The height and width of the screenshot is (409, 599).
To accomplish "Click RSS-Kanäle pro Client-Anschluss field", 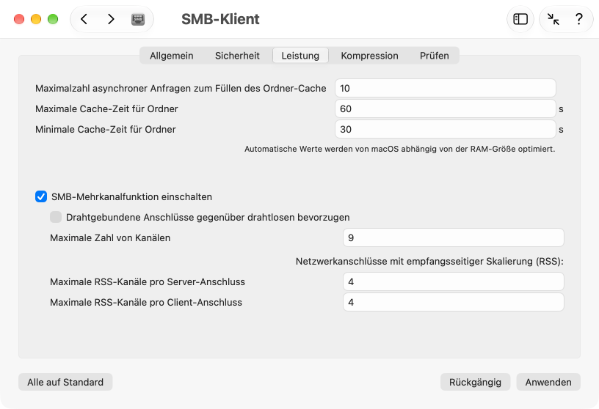I will tap(454, 302).
